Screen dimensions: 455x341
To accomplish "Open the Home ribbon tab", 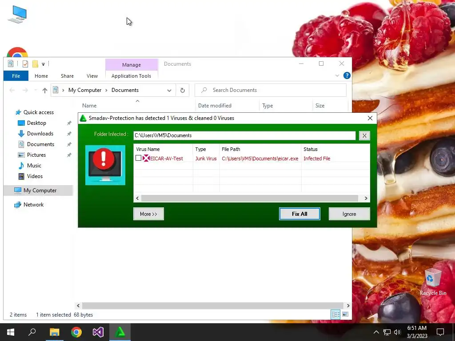I will pos(41,76).
